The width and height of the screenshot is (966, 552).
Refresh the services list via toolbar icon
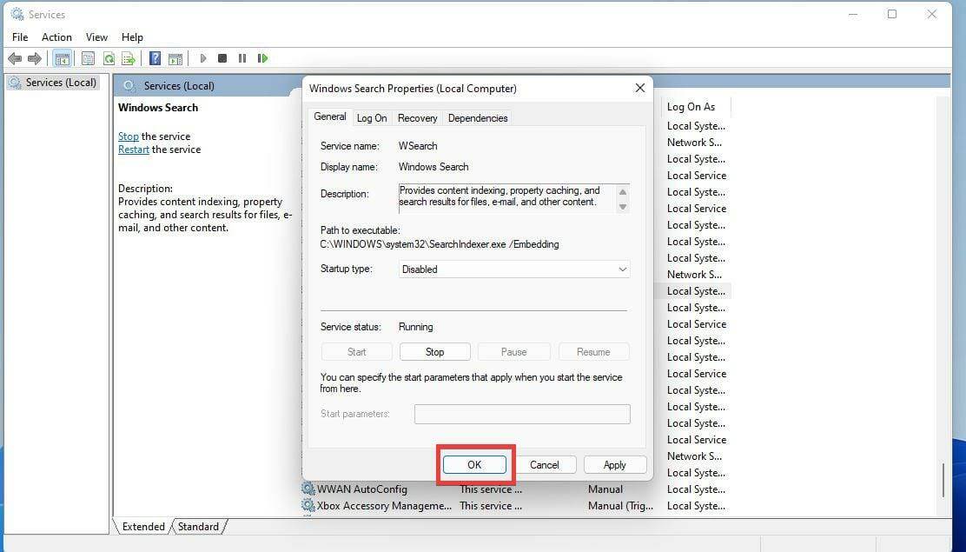coord(109,58)
